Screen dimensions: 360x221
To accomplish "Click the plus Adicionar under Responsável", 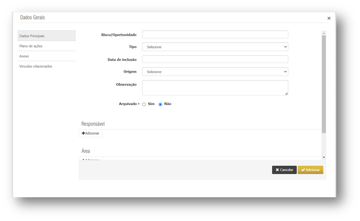I will pyautogui.click(x=91, y=133).
